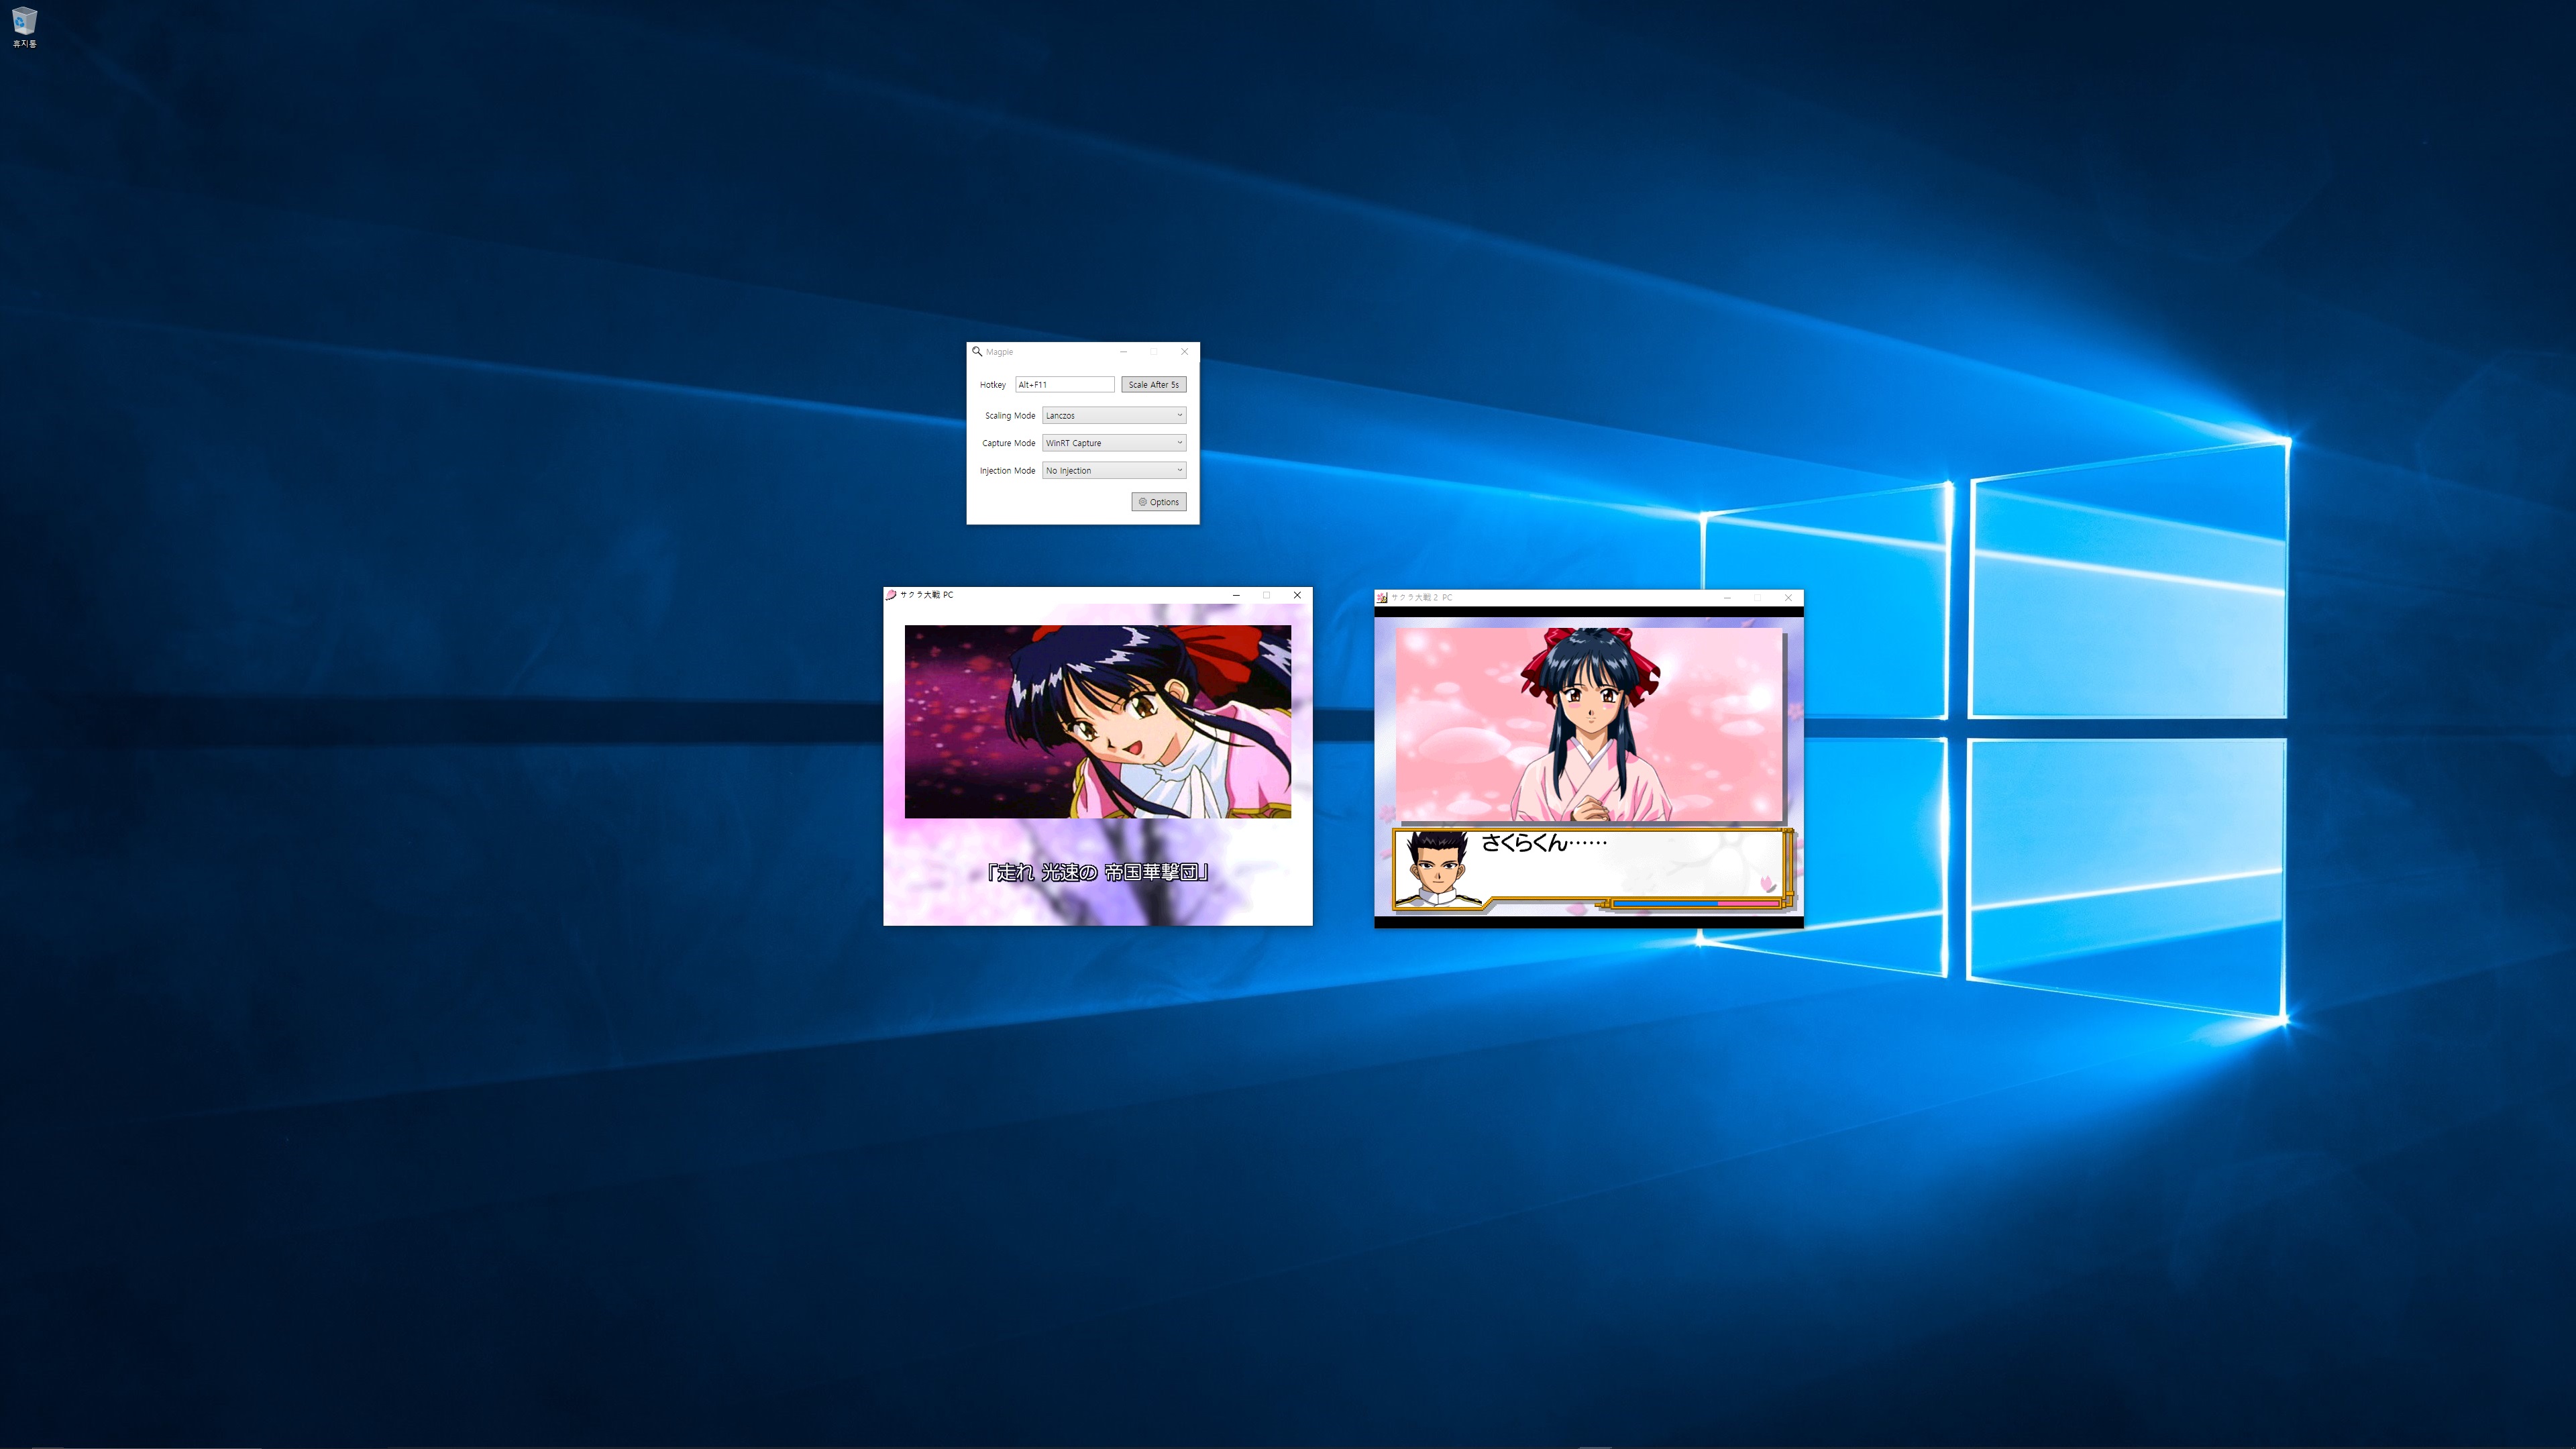Click the Magpie magnifier title bar icon
Image resolution: width=2576 pixels, height=1449 pixels.
(977, 351)
